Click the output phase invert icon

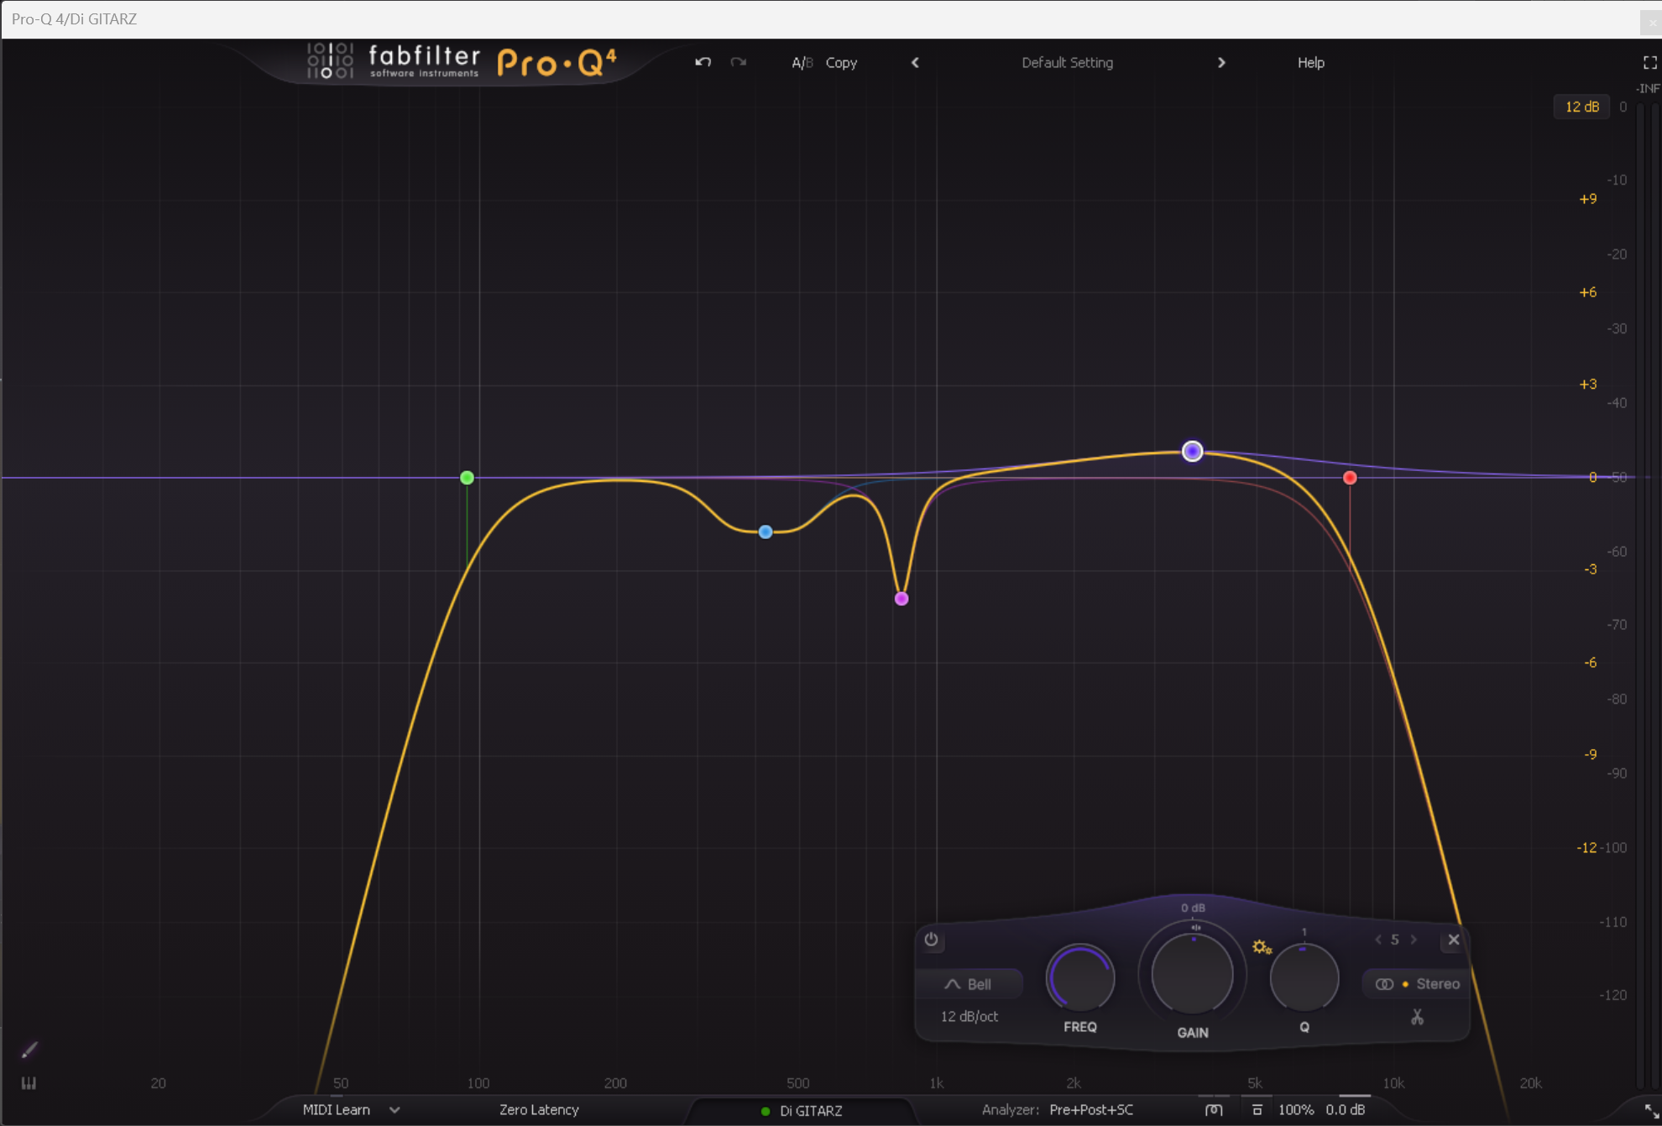[1213, 1109]
